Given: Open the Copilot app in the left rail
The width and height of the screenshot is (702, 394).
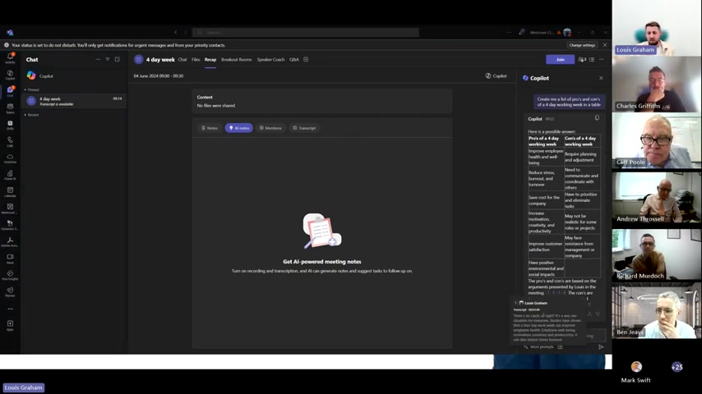Looking at the screenshot, I should (x=10, y=75).
